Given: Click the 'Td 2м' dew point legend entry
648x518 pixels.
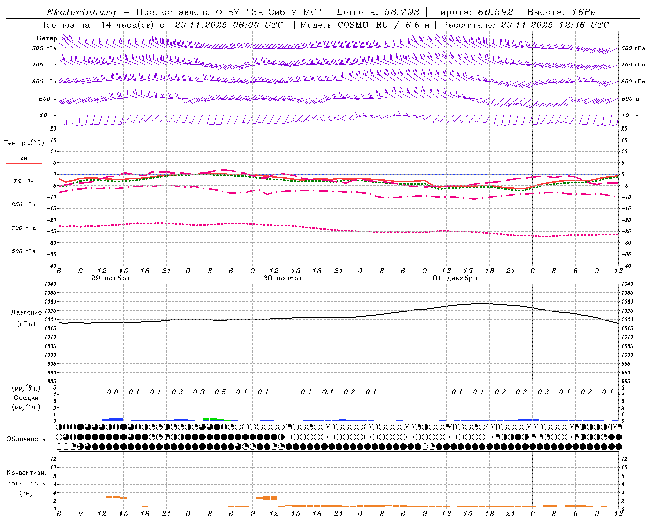Looking at the screenshot, I should pyautogui.click(x=23, y=181).
